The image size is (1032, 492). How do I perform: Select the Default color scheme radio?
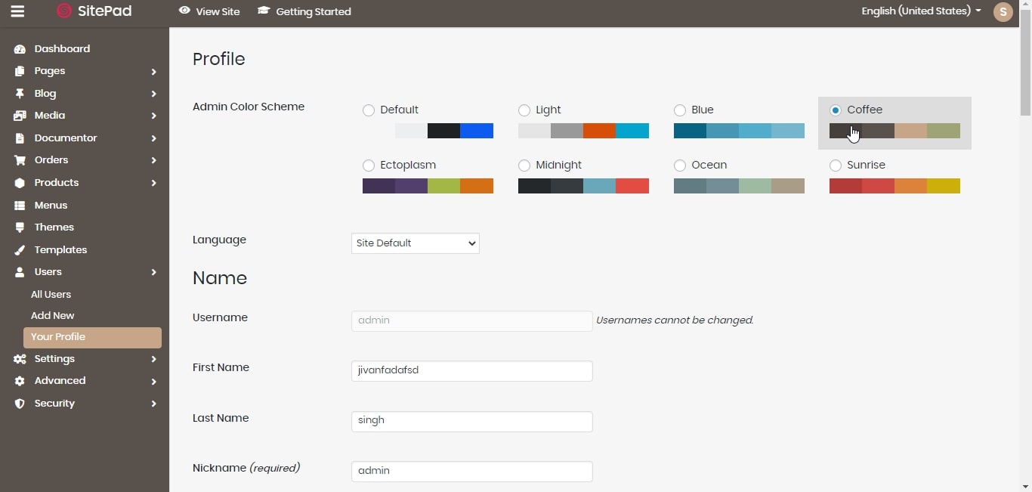[369, 110]
